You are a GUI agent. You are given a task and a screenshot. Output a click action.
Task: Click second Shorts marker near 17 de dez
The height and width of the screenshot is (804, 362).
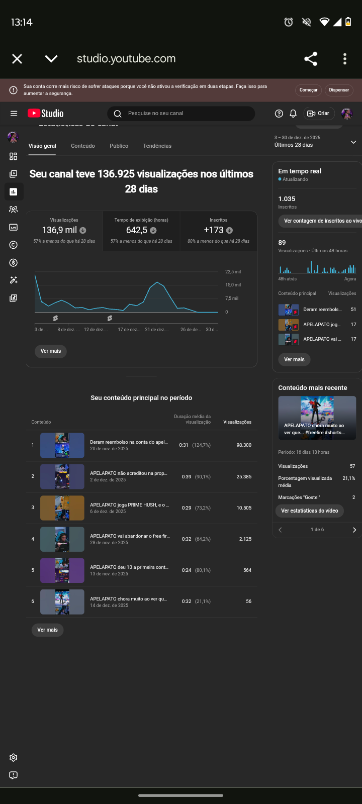tap(110, 318)
